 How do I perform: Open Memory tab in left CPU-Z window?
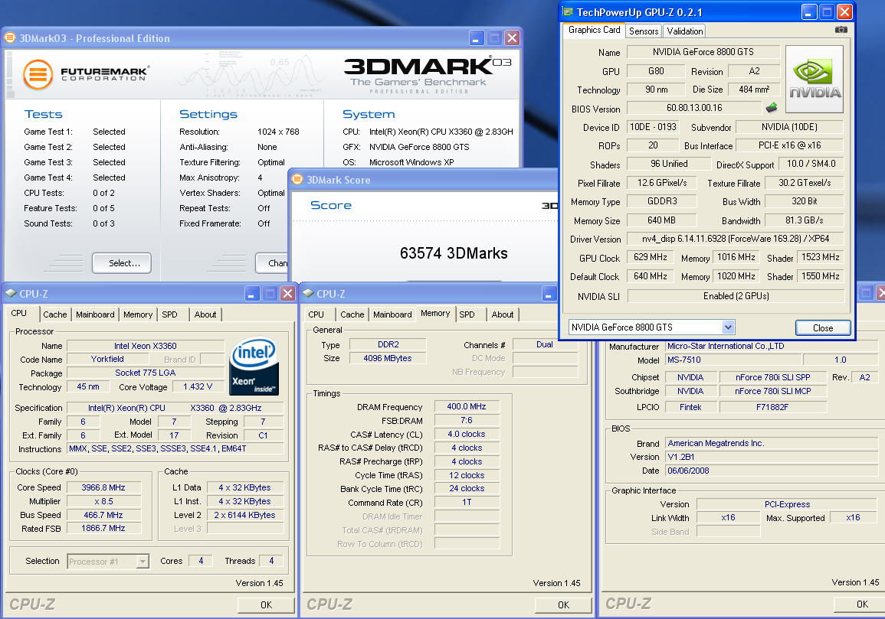coord(138,314)
